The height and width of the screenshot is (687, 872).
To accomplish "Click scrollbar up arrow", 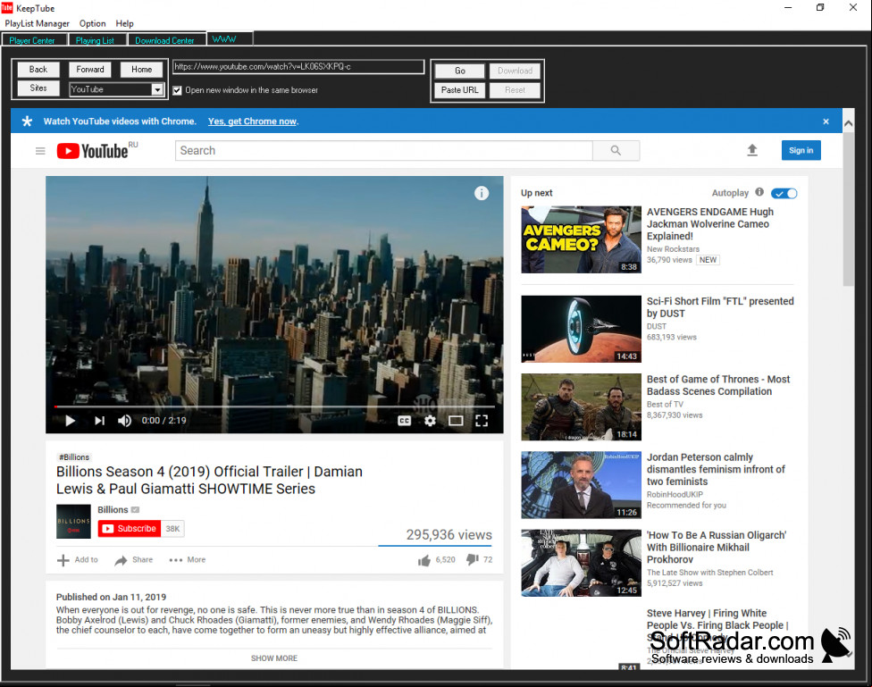I will (x=848, y=123).
